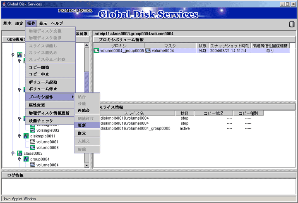This screenshot has width=298, height=203.
Task: Select ボリューム停止 menu entry
Action: pos(50,89)
